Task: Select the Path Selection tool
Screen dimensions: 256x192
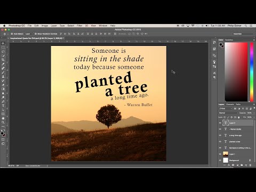Action: tap(3, 110)
